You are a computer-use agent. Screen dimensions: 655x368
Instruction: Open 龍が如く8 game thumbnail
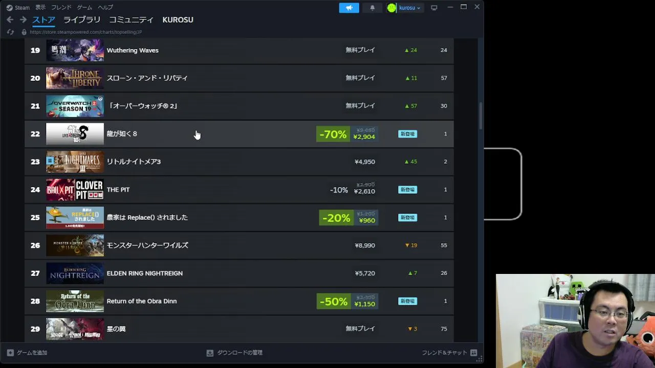click(75, 134)
